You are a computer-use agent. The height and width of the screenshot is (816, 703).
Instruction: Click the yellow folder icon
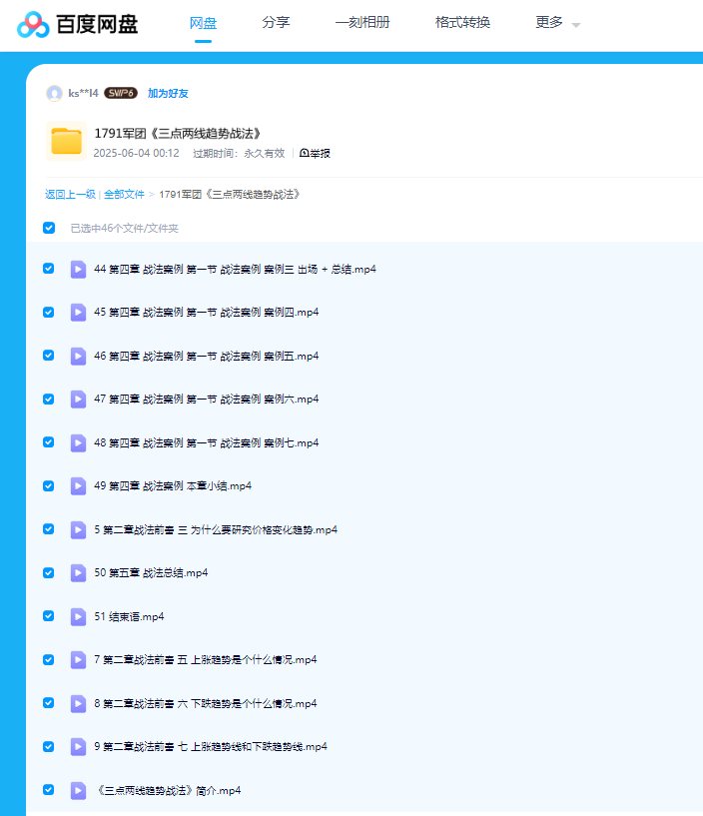[67, 141]
